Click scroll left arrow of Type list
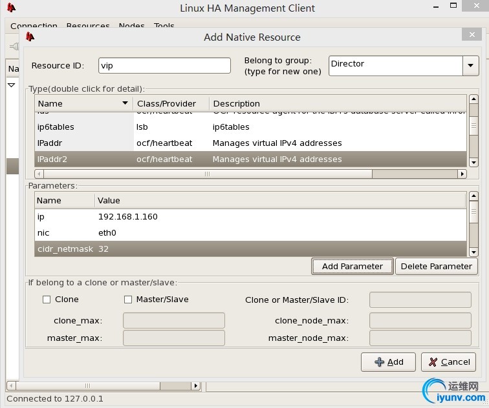Image resolution: width=489 pixels, height=408 pixels. pyautogui.click(x=39, y=174)
